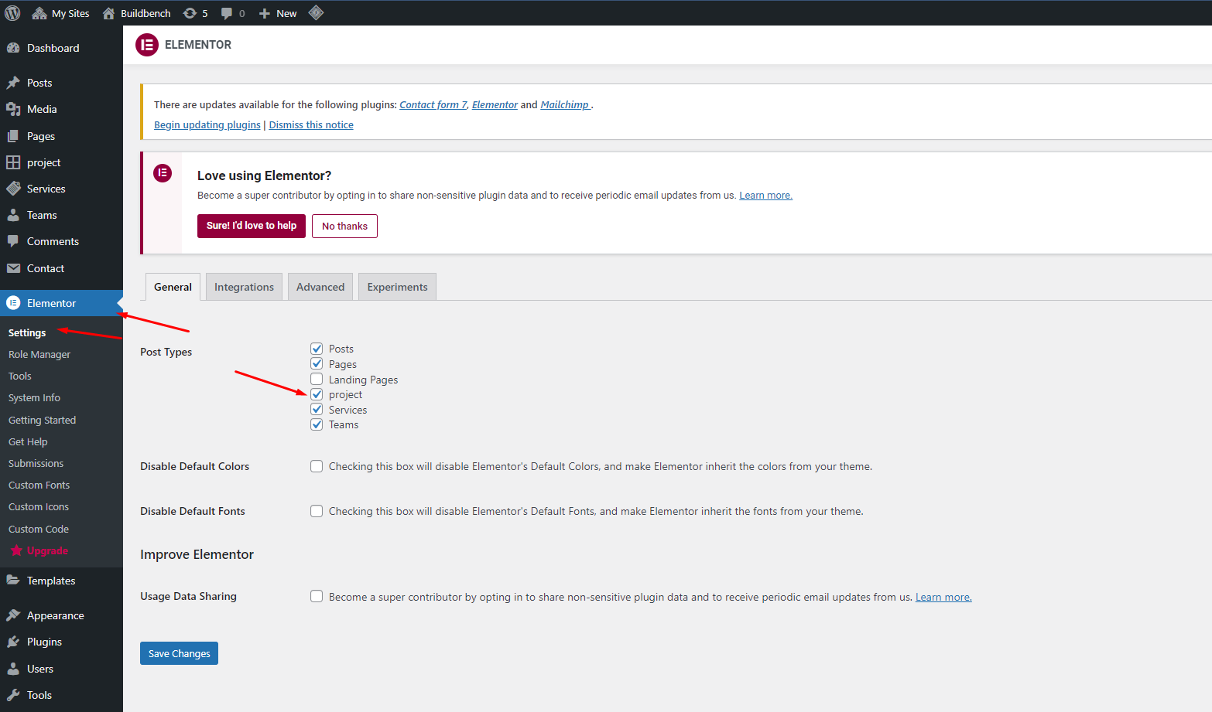Click the Buildbench home icon

point(109,13)
